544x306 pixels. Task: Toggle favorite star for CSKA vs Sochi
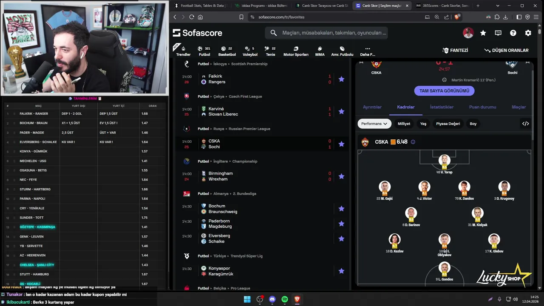point(341,144)
